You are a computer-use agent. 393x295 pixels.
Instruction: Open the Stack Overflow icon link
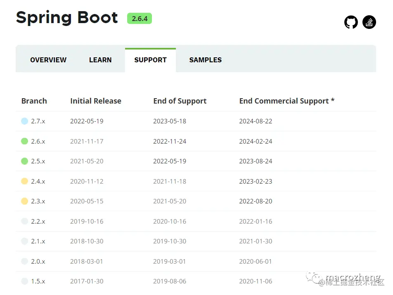click(369, 22)
